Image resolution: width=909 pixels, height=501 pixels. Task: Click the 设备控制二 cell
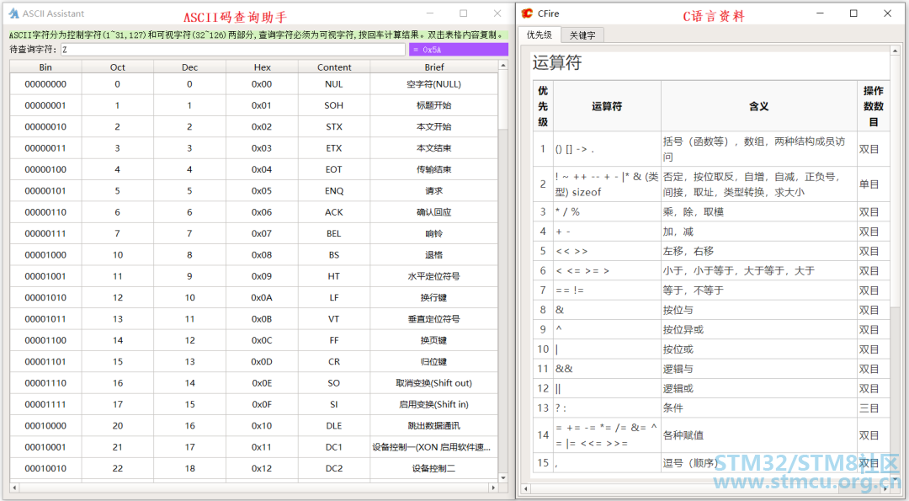pos(434,468)
